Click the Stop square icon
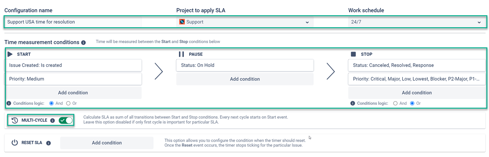 pyautogui.click(x=353, y=54)
